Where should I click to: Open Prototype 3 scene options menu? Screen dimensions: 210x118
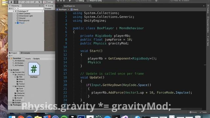point(42,11)
